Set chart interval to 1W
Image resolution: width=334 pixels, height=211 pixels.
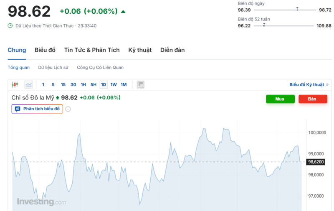114,84
